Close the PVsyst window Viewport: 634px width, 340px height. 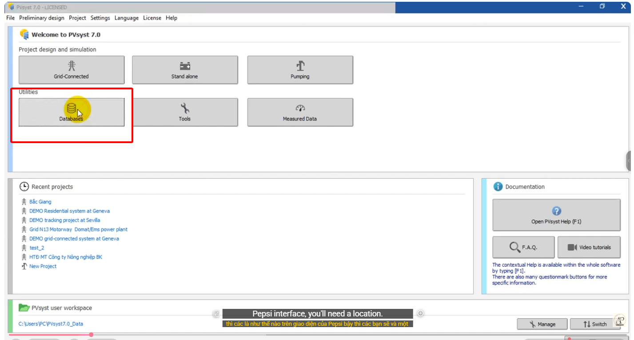click(623, 6)
